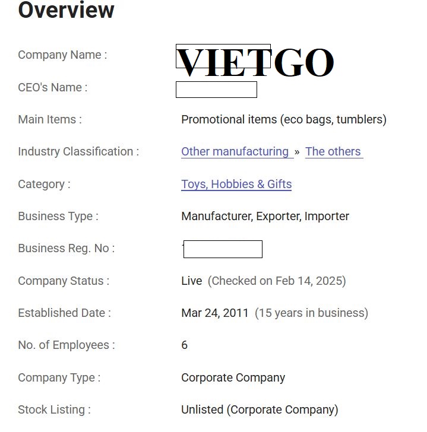Viewport: 427px width, 432px height.
Task: Click the redacted CEO's Name box
Action: pyautogui.click(x=216, y=90)
